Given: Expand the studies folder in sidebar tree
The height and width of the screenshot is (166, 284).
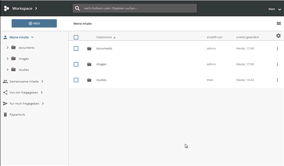Looking at the screenshot, I should coord(8,69).
